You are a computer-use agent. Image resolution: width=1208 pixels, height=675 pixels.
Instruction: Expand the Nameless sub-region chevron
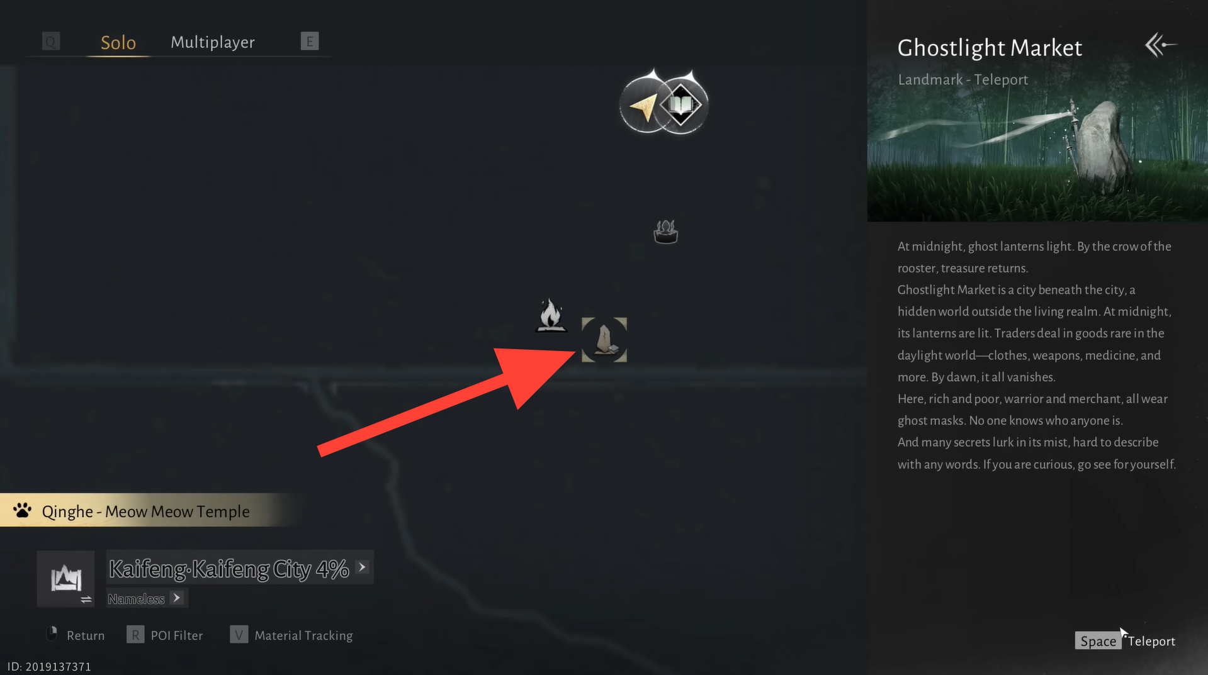(x=177, y=598)
